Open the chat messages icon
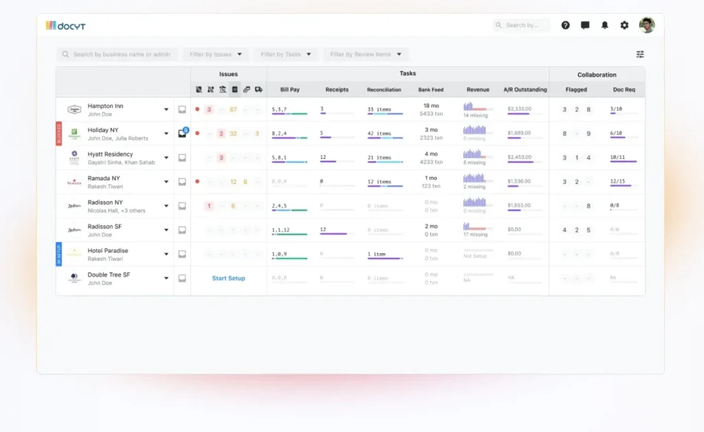The width and height of the screenshot is (704, 432). [x=585, y=25]
